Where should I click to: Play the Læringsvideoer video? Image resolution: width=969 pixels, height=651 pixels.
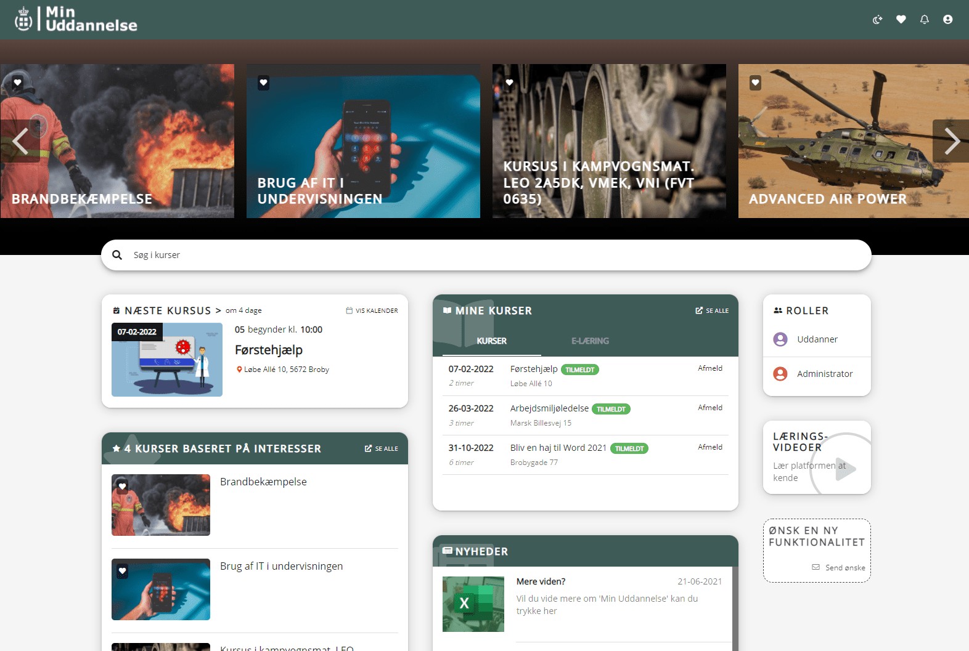845,469
